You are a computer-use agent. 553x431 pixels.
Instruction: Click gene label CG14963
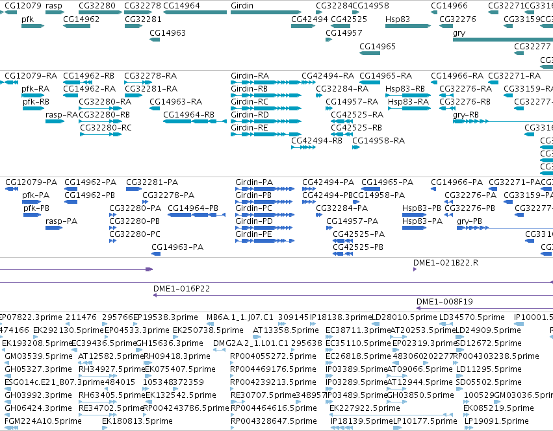point(168,32)
